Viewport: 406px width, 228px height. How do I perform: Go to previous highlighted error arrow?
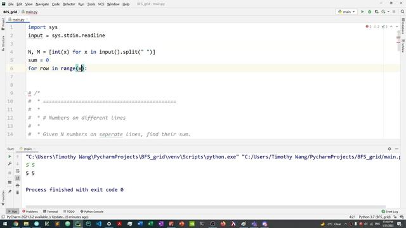click(x=391, y=27)
